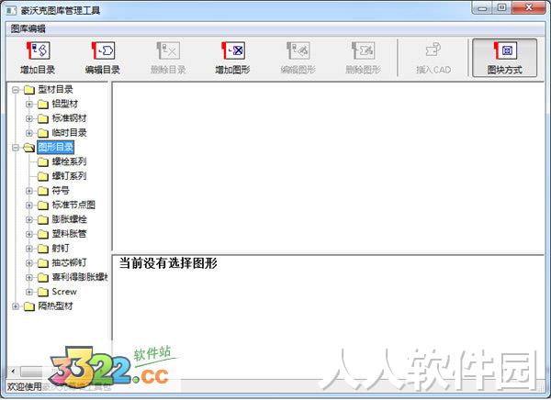Click the 编辑目录 (edit directory) toolbar icon

pyautogui.click(x=103, y=58)
